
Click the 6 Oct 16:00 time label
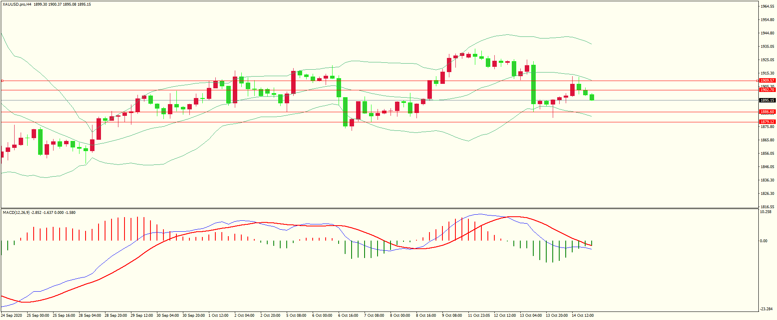pyautogui.click(x=348, y=316)
